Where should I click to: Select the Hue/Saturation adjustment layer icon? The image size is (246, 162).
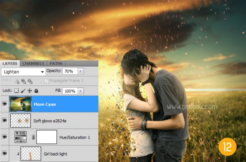[x=20, y=137]
